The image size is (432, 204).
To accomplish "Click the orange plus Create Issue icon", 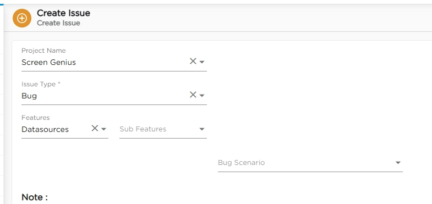I will (x=22, y=18).
